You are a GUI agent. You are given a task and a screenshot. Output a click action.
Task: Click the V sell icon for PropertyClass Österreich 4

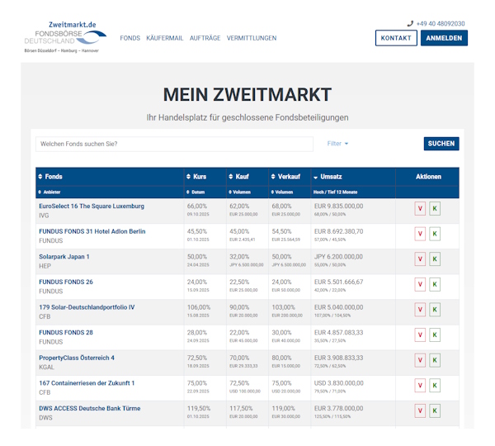pos(420,360)
